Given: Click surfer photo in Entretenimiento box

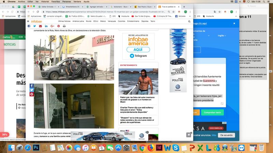Looking at the screenshot, I should [x=139, y=81].
